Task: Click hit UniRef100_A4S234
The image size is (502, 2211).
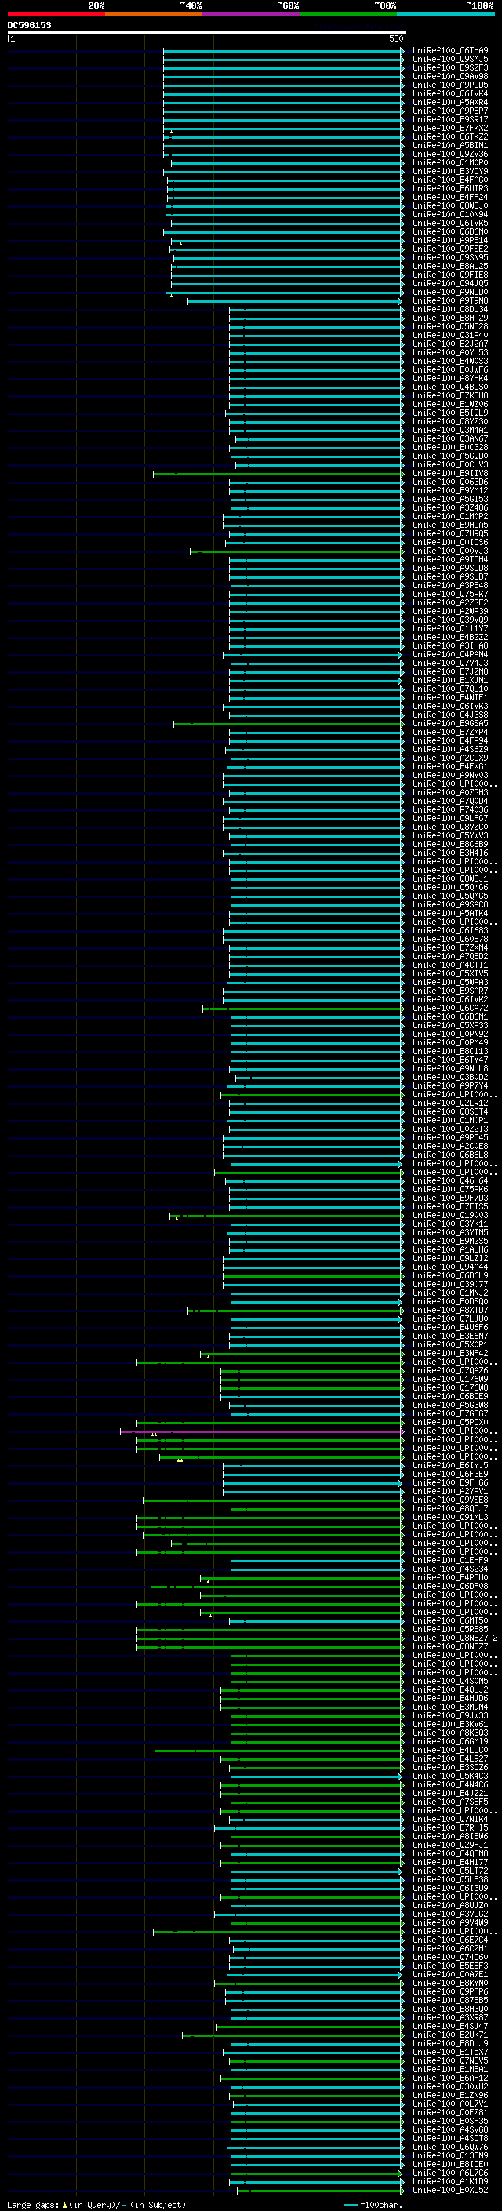Action: click(x=450, y=1569)
